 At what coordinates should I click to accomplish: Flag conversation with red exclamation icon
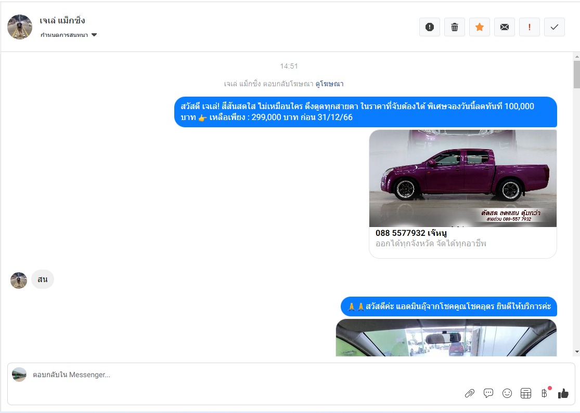tap(530, 27)
